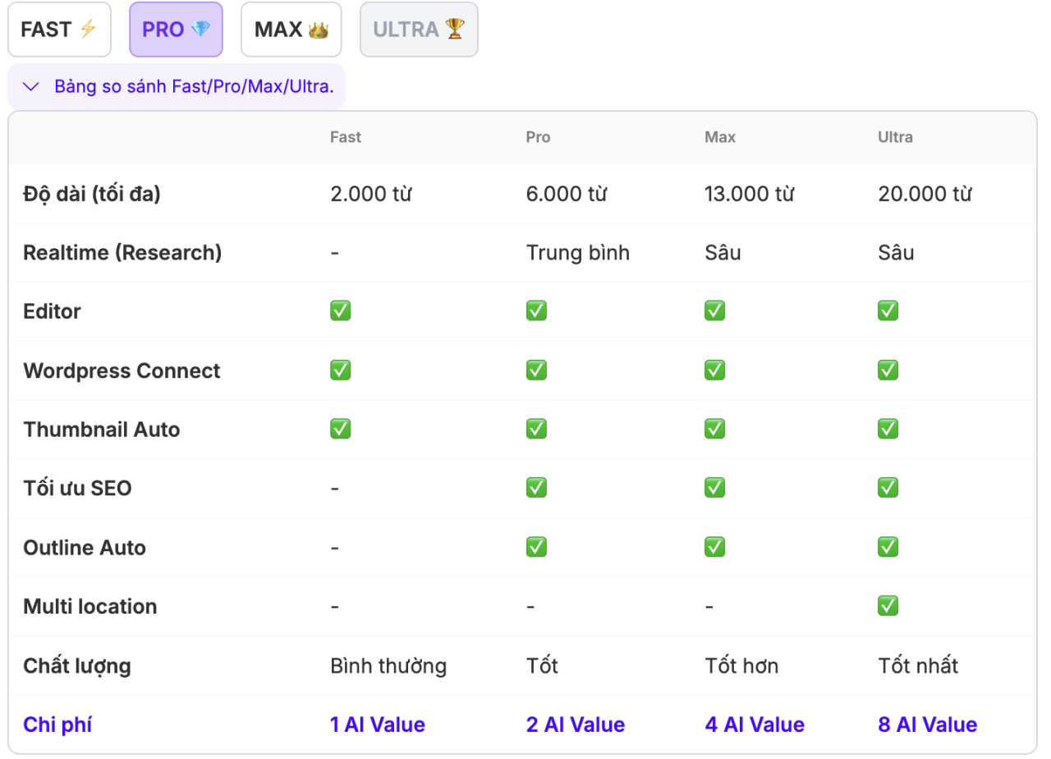Viewport: 1051px width, 759px height.
Task: Click the 8 AI Value cost
Action: point(928,725)
